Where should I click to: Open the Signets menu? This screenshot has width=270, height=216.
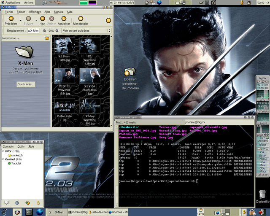(58, 12)
